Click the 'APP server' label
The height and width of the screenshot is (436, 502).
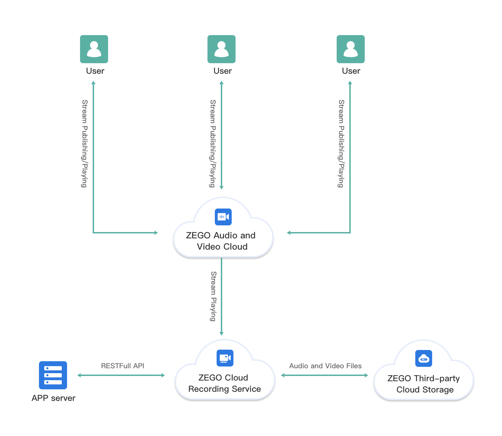point(53,398)
